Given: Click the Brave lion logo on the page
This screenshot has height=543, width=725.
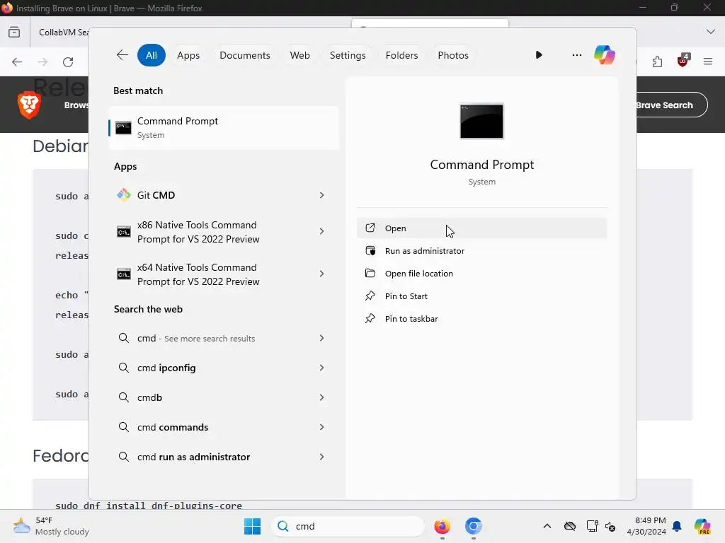Looking at the screenshot, I should pos(28,105).
